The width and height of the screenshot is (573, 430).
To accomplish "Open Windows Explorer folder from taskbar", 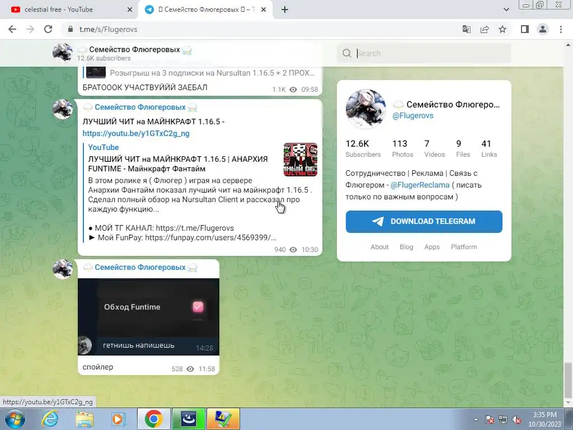I will (84, 419).
